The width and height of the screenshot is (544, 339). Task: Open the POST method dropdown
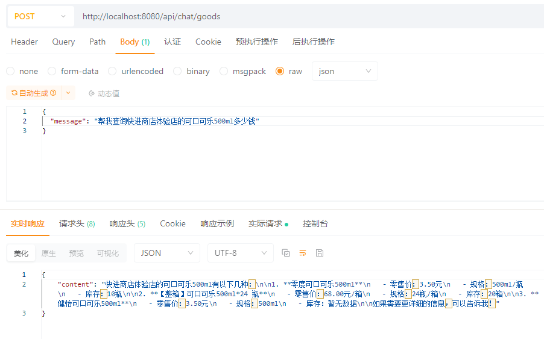click(40, 16)
